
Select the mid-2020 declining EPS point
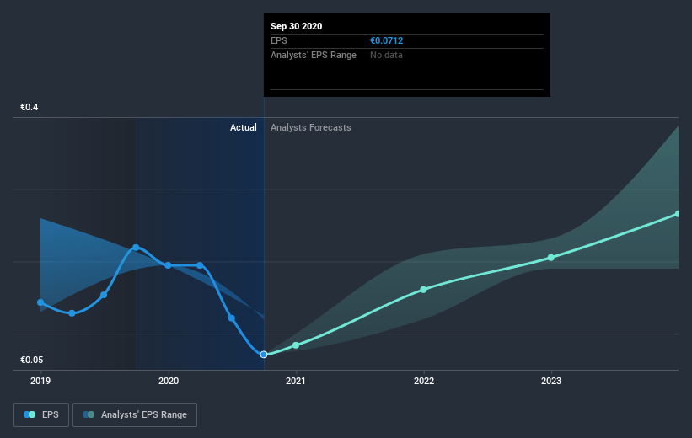232,318
